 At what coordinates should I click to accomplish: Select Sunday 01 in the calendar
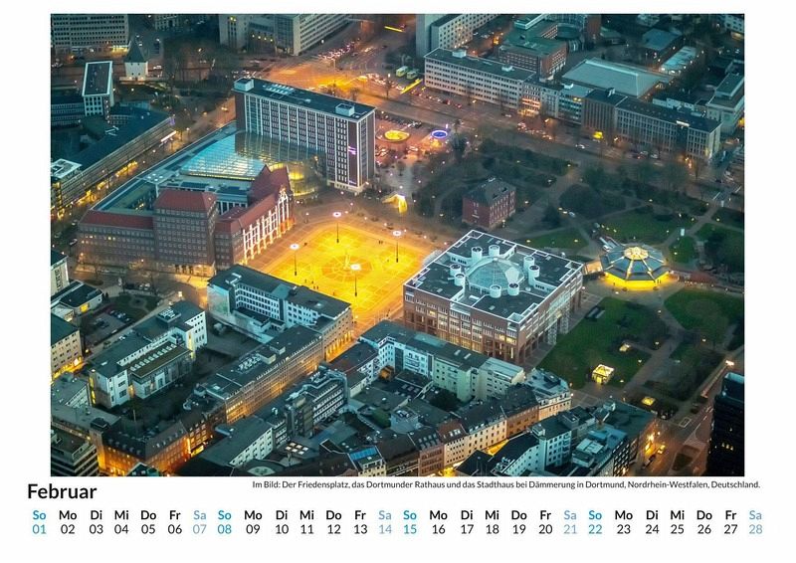coord(39,522)
